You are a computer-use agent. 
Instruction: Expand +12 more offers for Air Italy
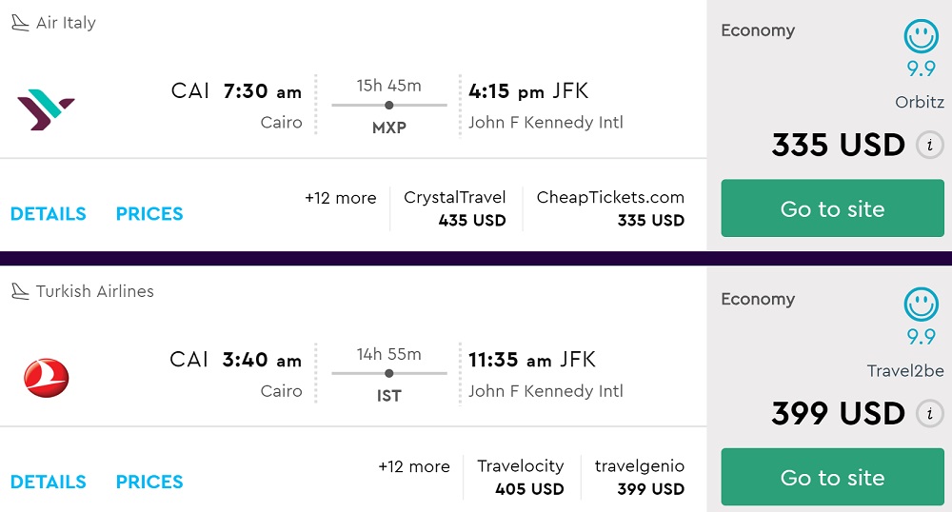pos(340,198)
